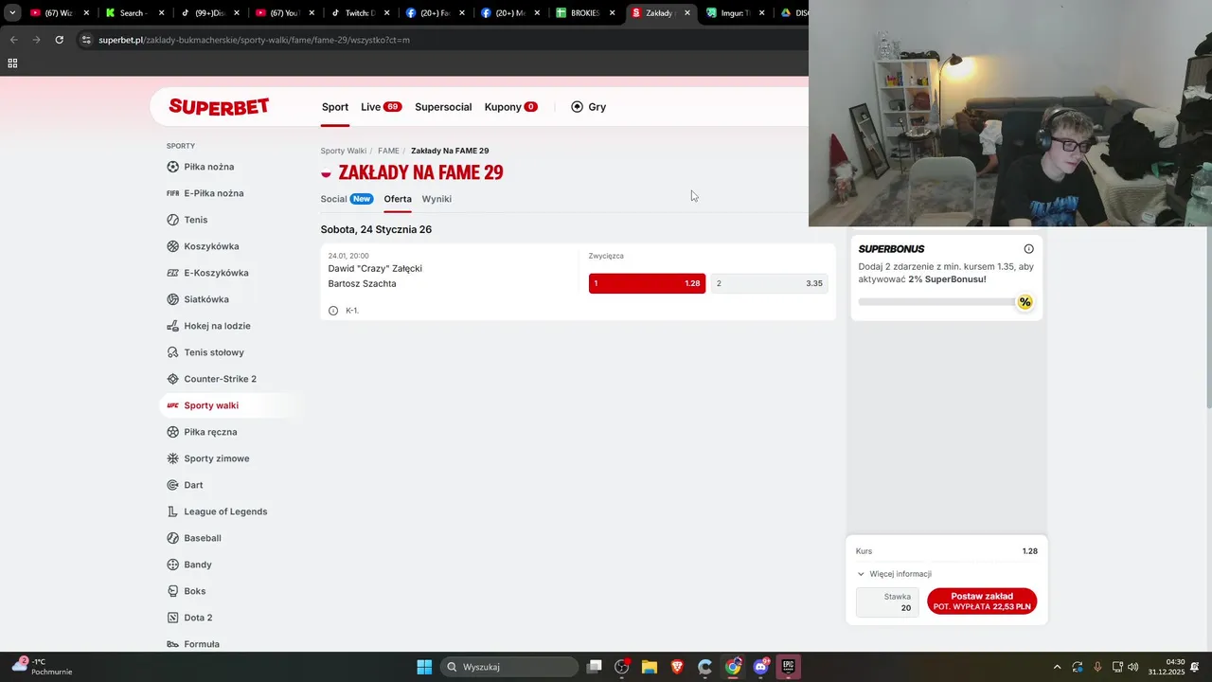The height and width of the screenshot is (682, 1212).
Task: Select Siatkówka from the sidebar
Action: point(198,299)
